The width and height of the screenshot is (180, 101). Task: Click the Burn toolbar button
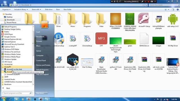(x=58, y=10)
